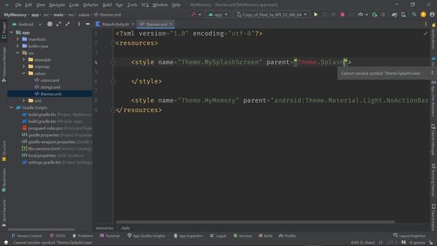Open the build hammer icon in toolbar
This screenshot has width=437, height=246.
pyautogui.click(x=193, y=14)
